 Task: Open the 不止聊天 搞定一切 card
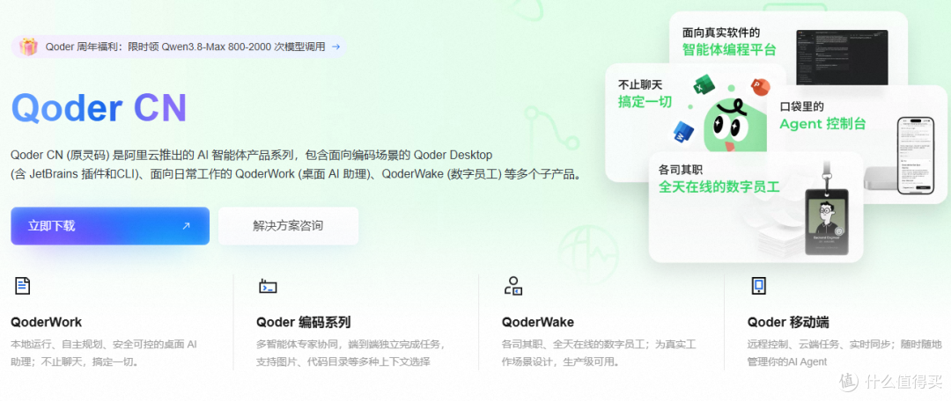[685, 121]
